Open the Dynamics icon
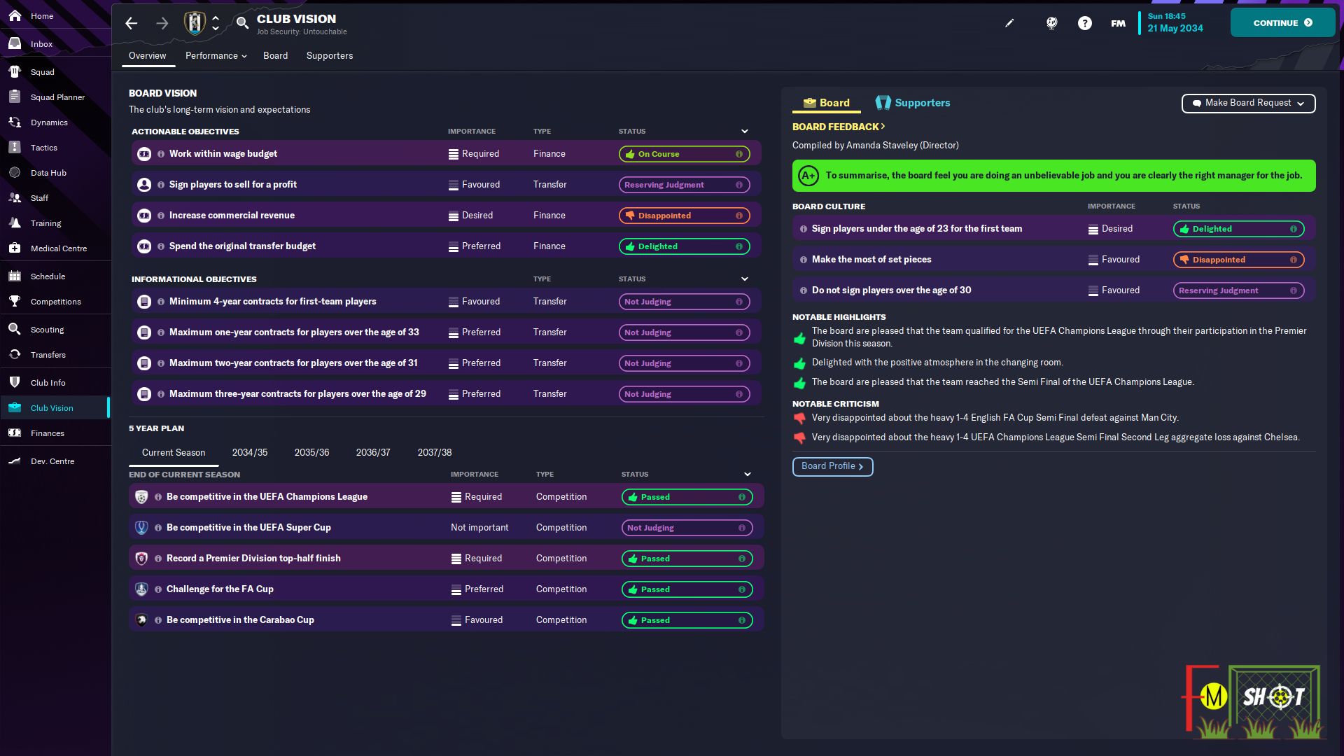The image size is (1344, 756). coord(15,122)
